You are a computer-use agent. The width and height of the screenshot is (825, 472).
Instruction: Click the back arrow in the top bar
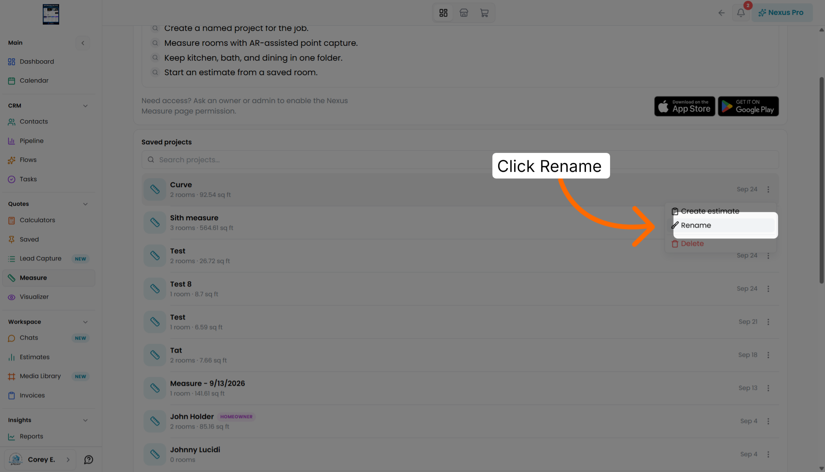tap(721, 13)
